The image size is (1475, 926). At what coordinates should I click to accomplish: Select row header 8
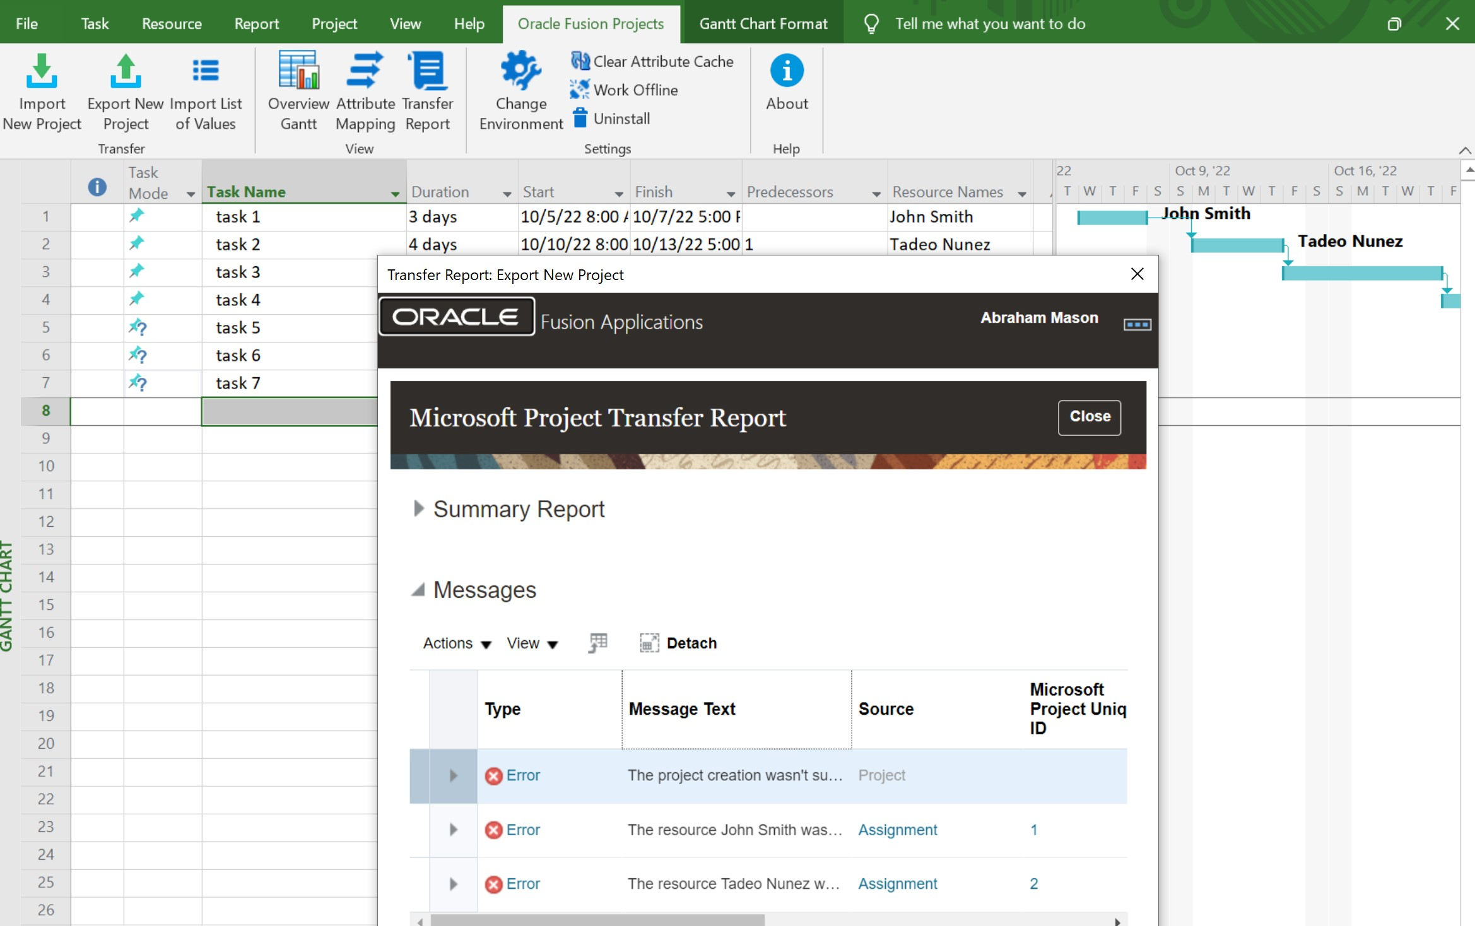pos(45,411)
